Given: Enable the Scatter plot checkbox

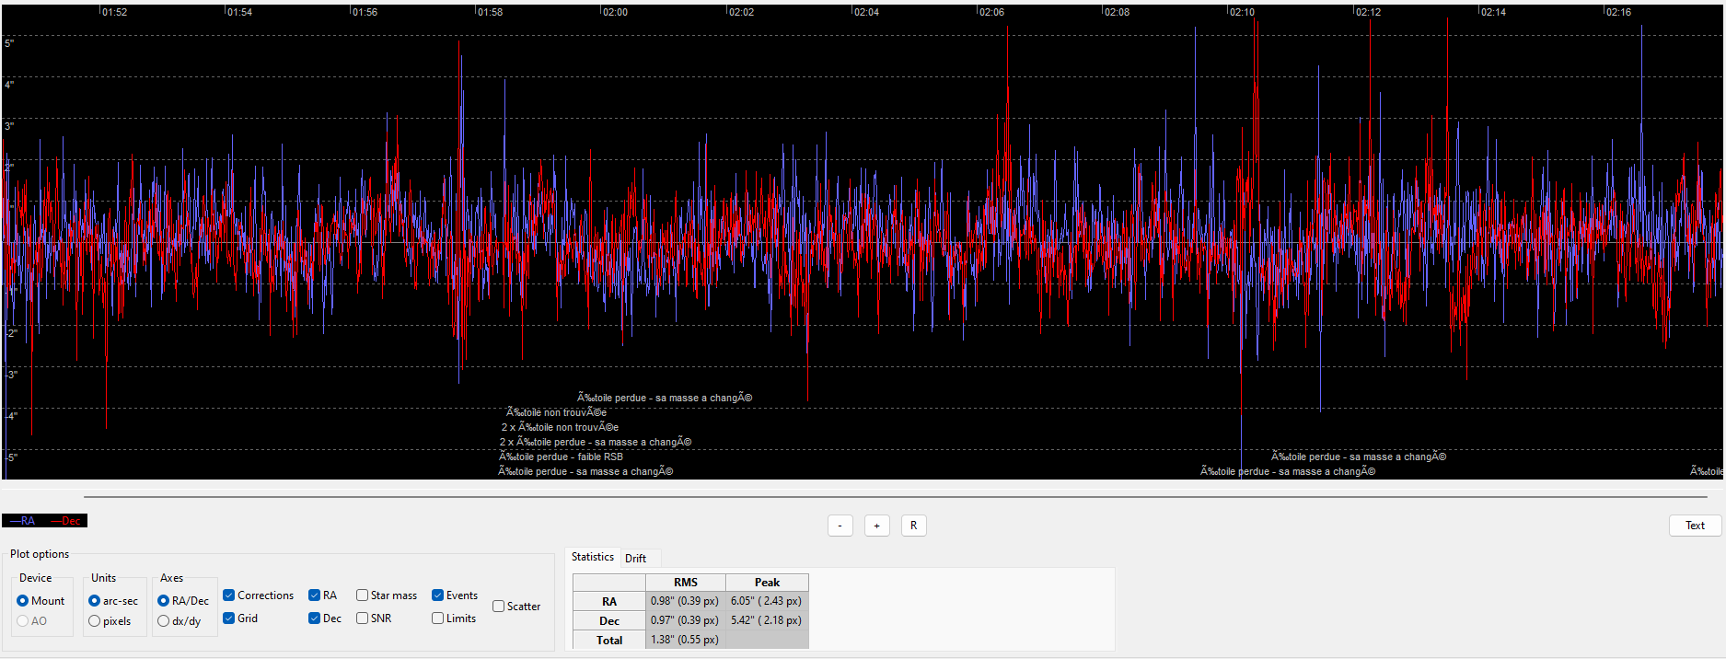Looking at the screenshot, I should tap(499, 607).
